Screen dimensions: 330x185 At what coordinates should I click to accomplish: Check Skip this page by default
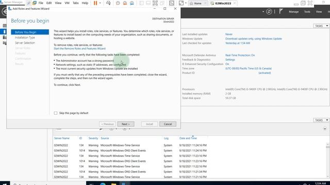point(56,113)
